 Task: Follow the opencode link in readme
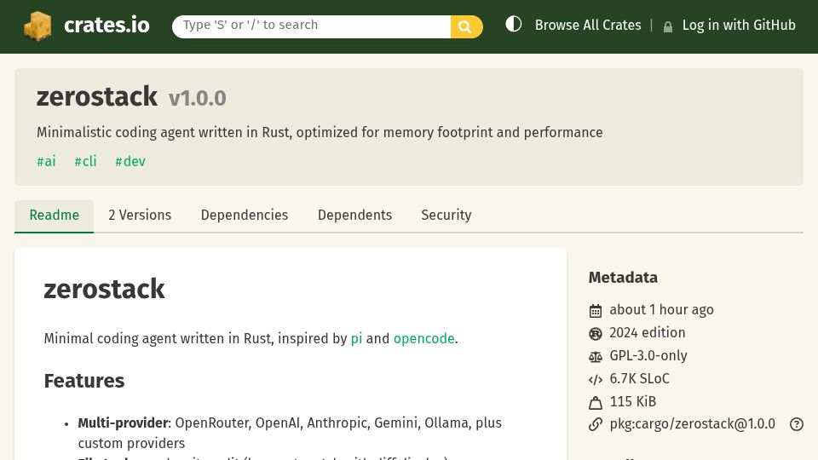(423, 338)
